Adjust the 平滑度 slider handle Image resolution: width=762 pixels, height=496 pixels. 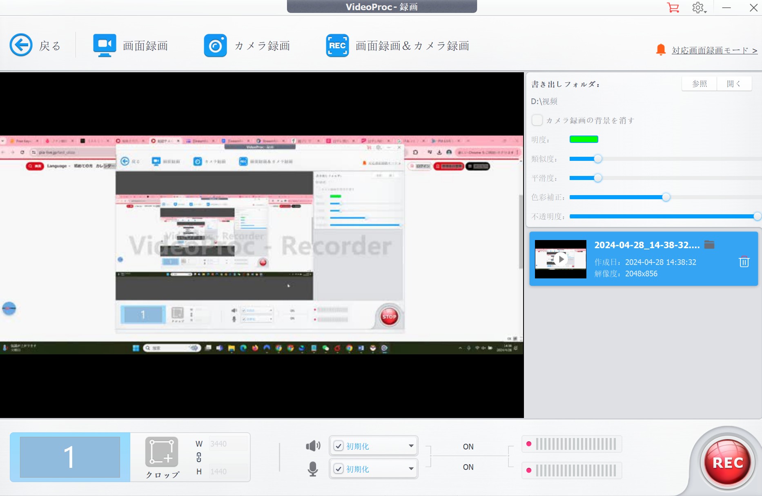point(598,178)
